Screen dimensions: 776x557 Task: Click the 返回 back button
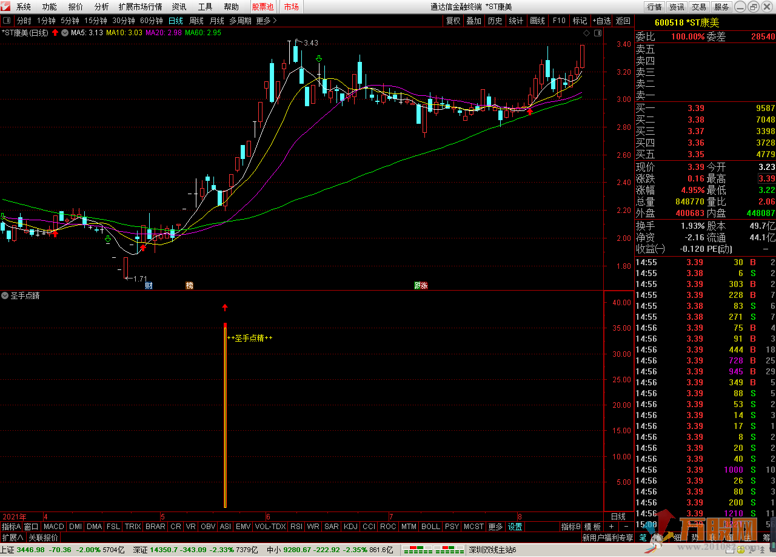[623, 21]
